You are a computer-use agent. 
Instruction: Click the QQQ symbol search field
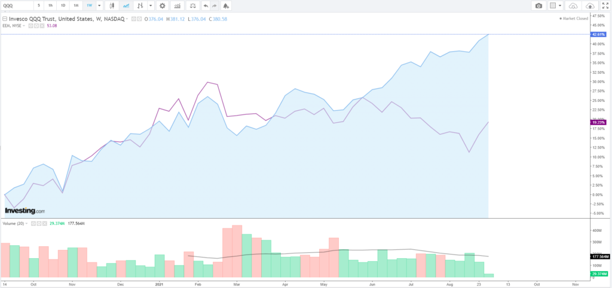click(x=16, y=6)
